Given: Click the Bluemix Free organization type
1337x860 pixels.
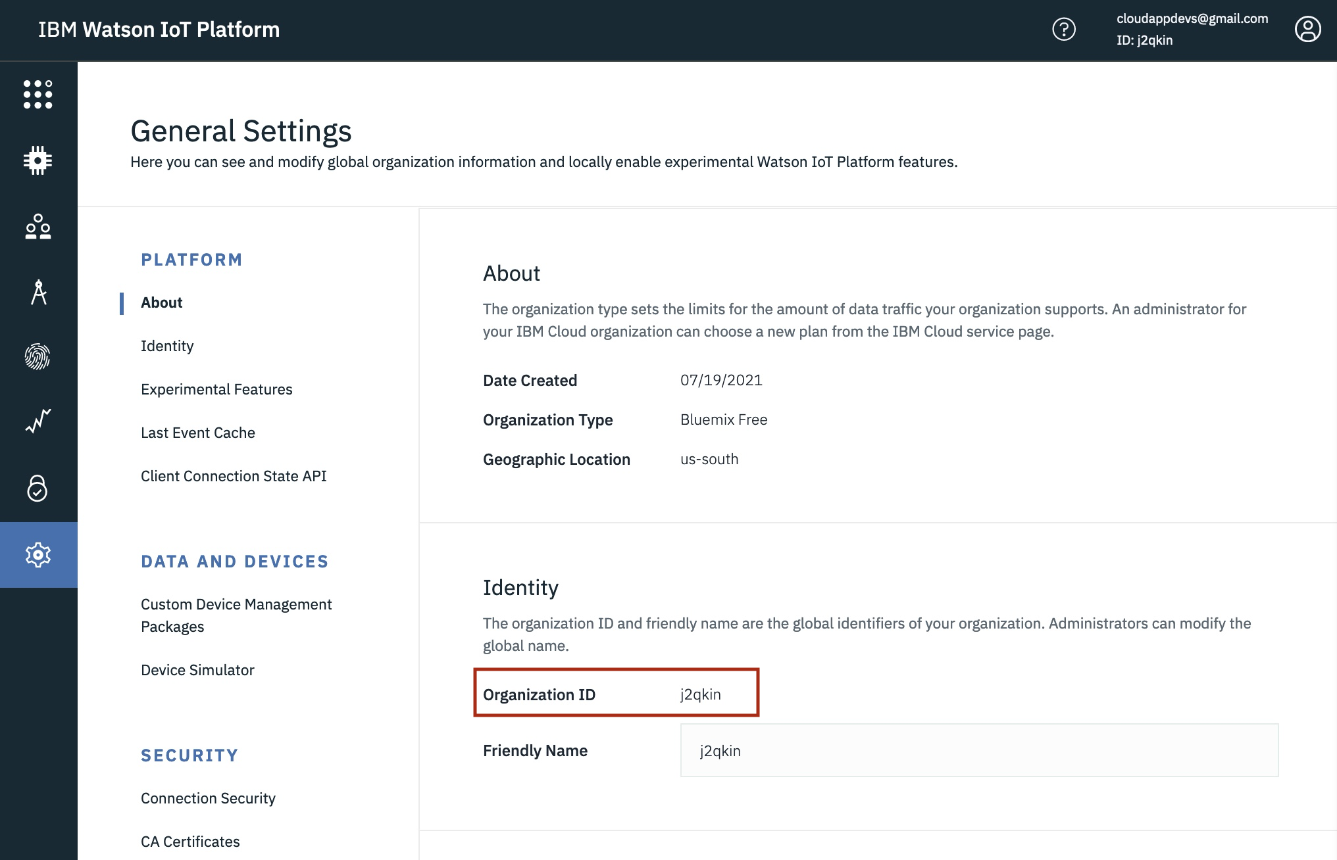Looking at the screenshot, I should (x=724, y=419).
